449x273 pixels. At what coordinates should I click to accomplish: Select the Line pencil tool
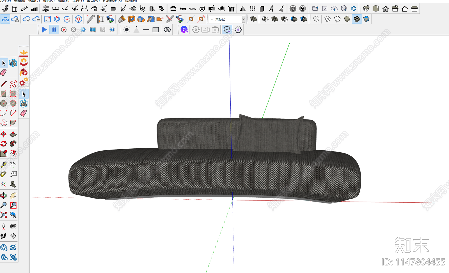(4, 84)
